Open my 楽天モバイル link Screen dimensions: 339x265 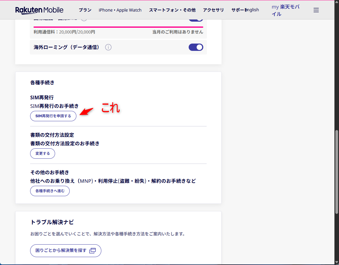(x=285, y=10)
